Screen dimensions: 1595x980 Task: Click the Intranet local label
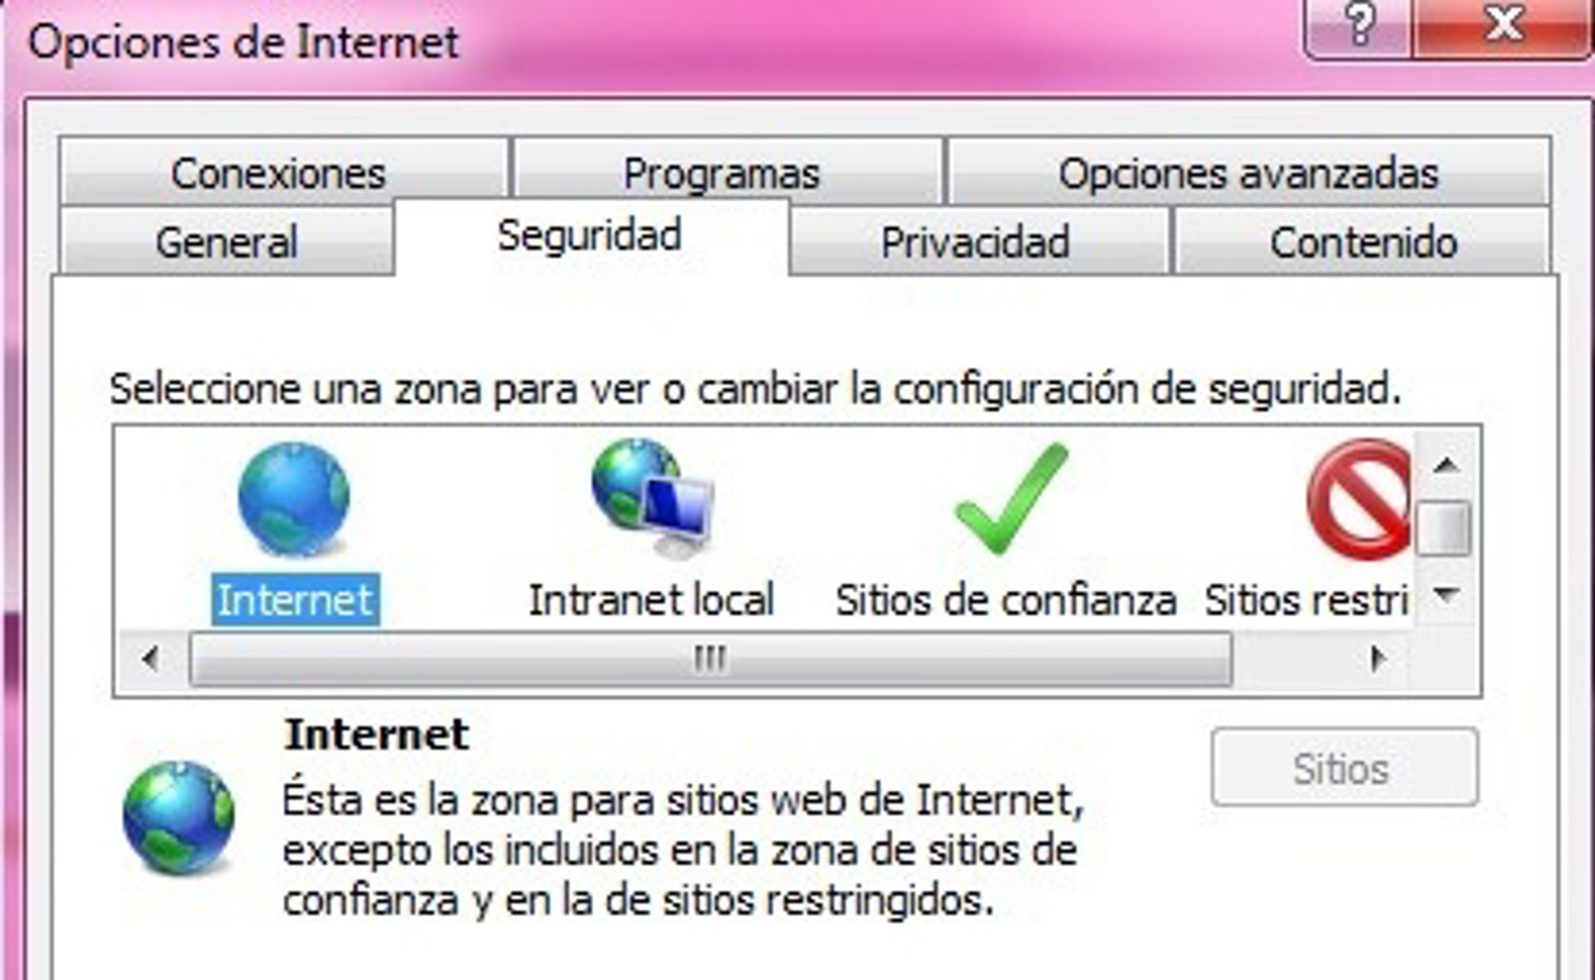click(x=651, y=600)
